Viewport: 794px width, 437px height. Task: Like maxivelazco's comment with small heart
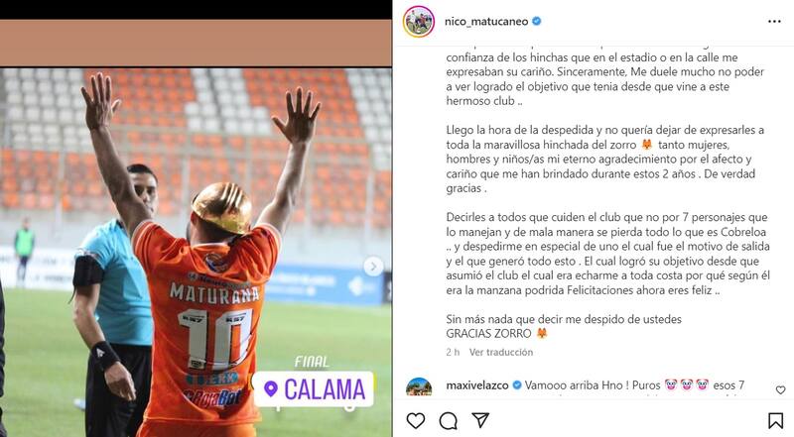[780, 390]
